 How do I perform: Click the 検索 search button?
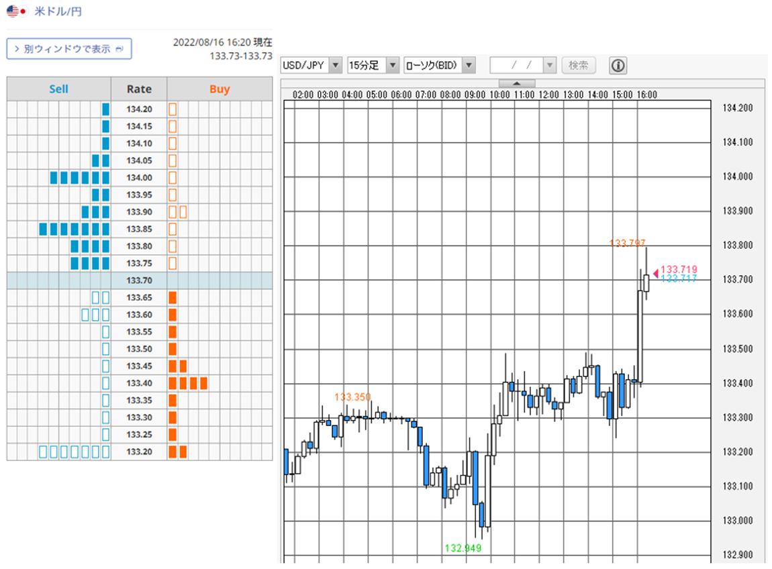[579, 65]
